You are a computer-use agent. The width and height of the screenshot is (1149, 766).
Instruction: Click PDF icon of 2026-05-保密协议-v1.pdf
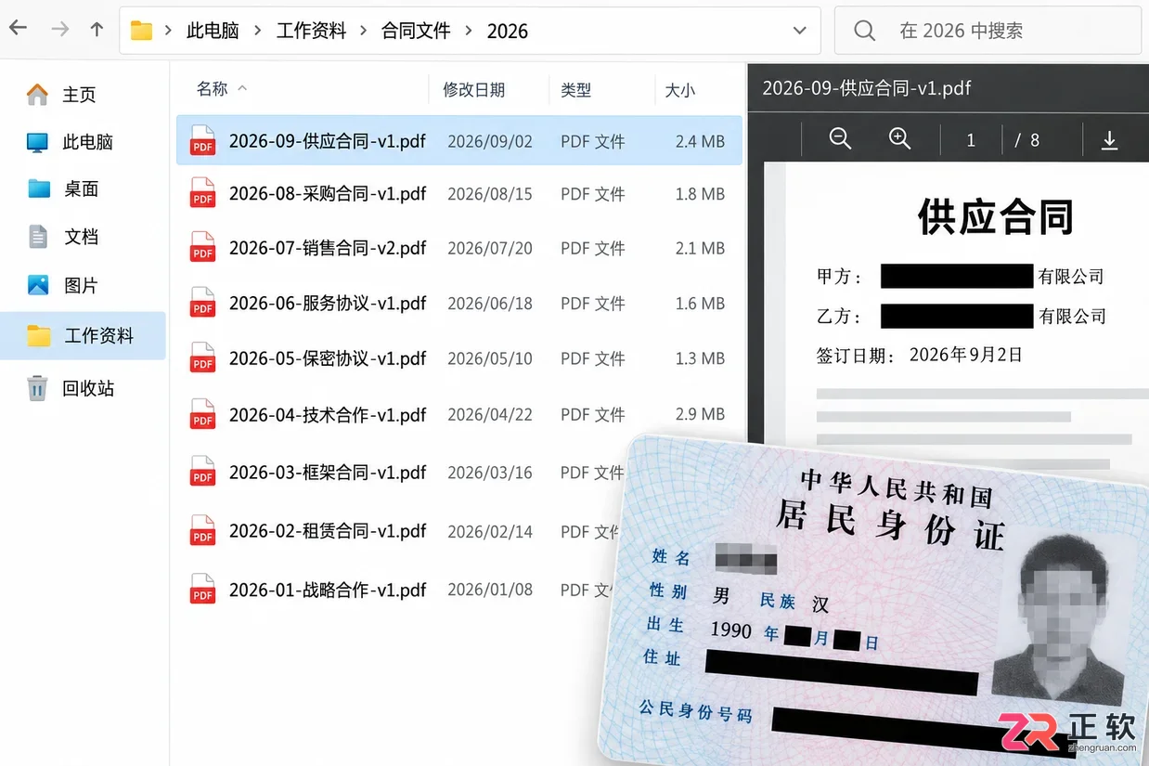(x=202, y=358)
